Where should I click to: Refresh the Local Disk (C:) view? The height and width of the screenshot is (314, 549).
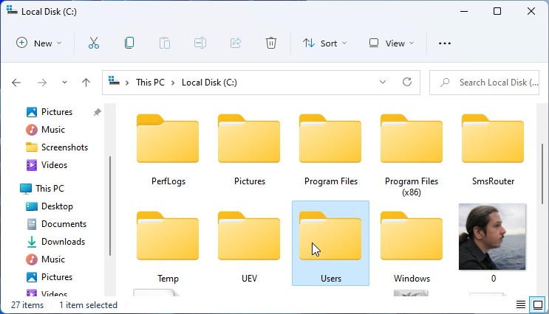[407, 82]
